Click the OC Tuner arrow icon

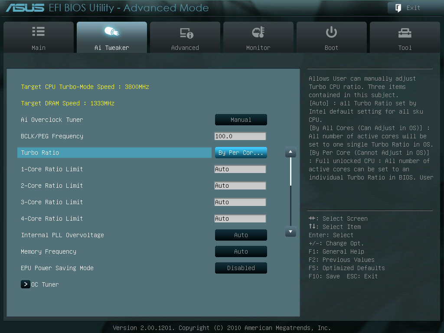tap(26, 284)
